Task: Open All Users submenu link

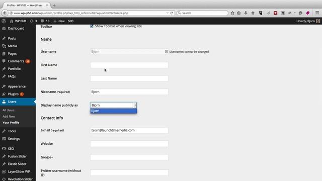Action: pos(9,110)
